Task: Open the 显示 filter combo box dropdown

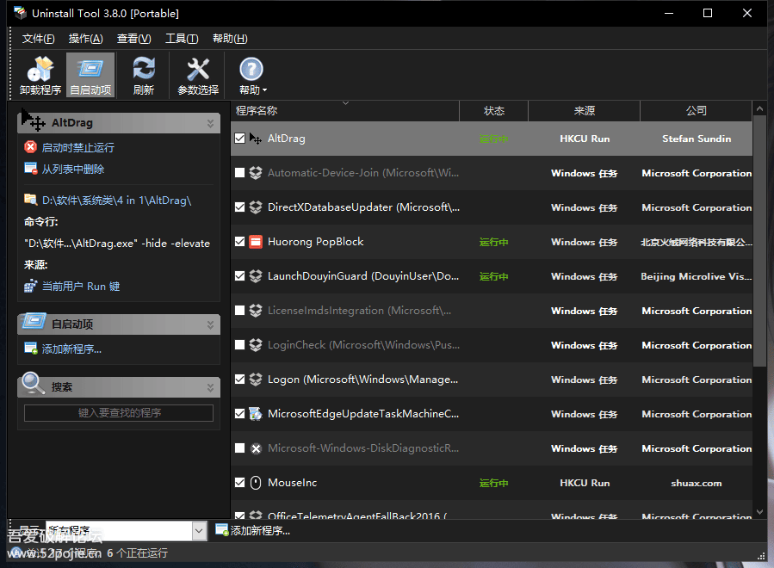Action: pos(199,531)
